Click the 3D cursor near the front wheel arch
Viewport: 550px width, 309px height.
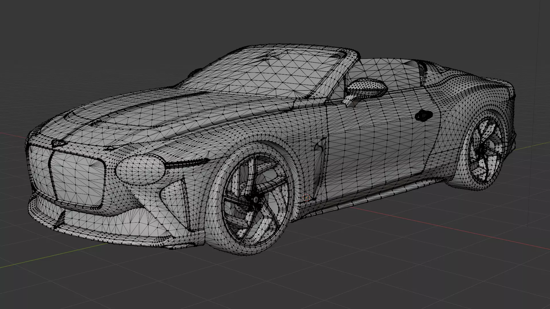306,197
